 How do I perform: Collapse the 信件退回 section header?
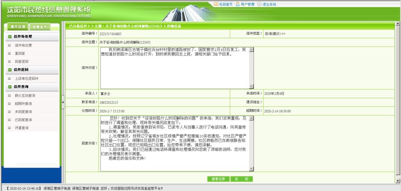point(32,70)
